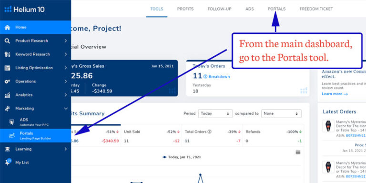The image size is (366, 183).
Task: Click the Learn more link
Action: click(x=335, y=94)
